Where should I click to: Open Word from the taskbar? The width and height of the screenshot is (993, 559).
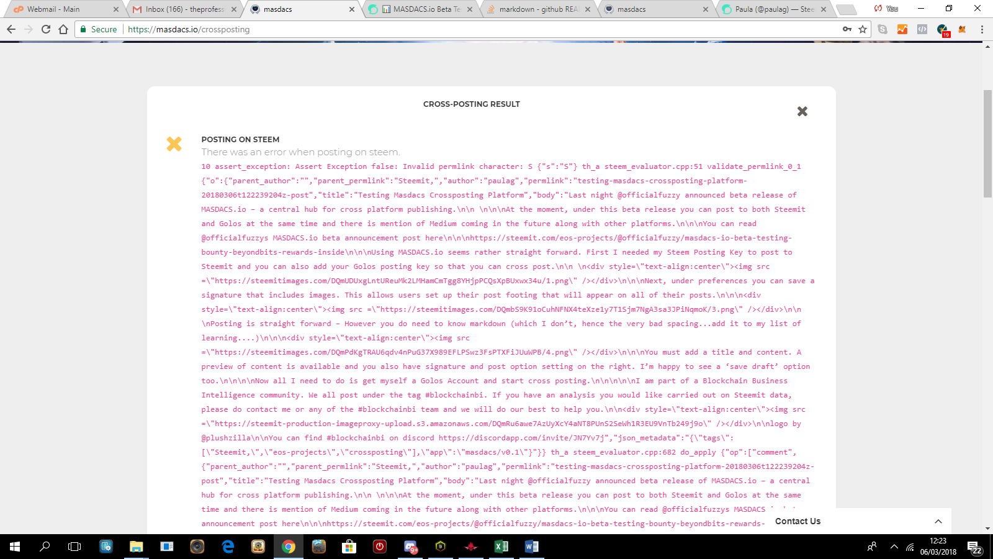coord(532,547)
